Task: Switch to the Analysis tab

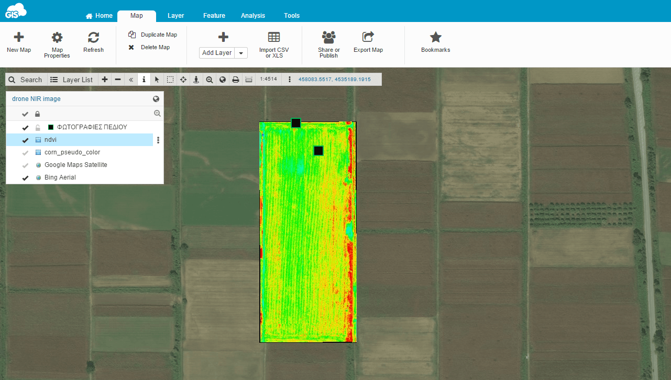Action: [253, 16]
